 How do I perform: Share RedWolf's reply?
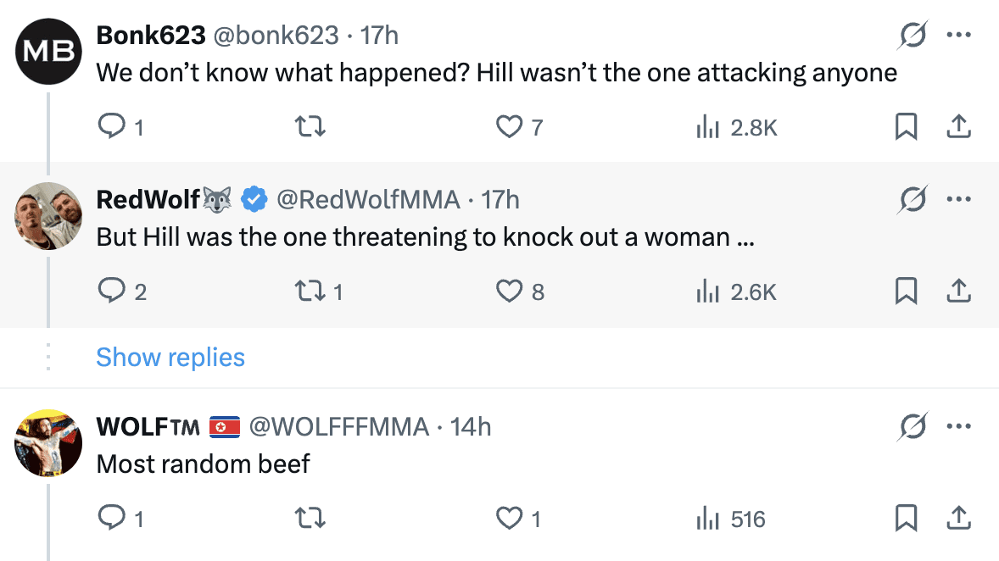click(957, 292)
